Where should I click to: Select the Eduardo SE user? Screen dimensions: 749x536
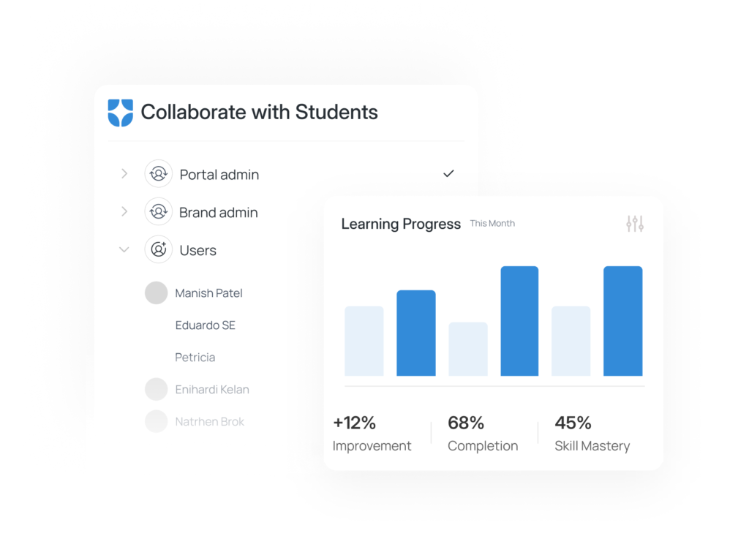click(206, 325)
